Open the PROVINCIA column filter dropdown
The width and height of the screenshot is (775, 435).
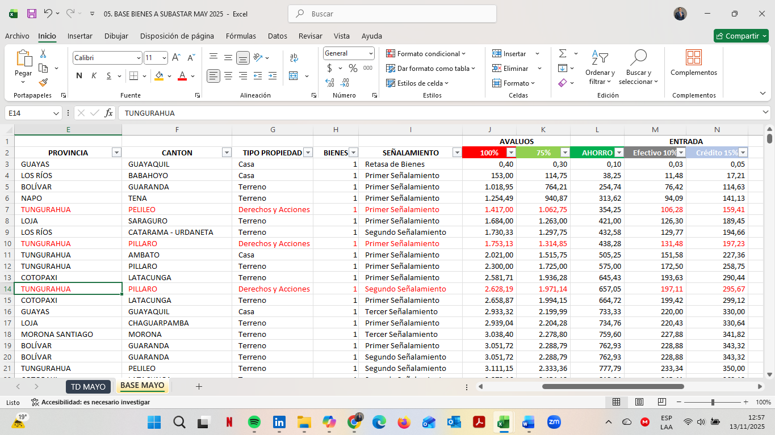(116, 153)
